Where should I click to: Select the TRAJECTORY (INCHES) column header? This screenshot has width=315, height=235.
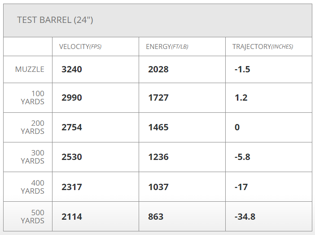262,47
